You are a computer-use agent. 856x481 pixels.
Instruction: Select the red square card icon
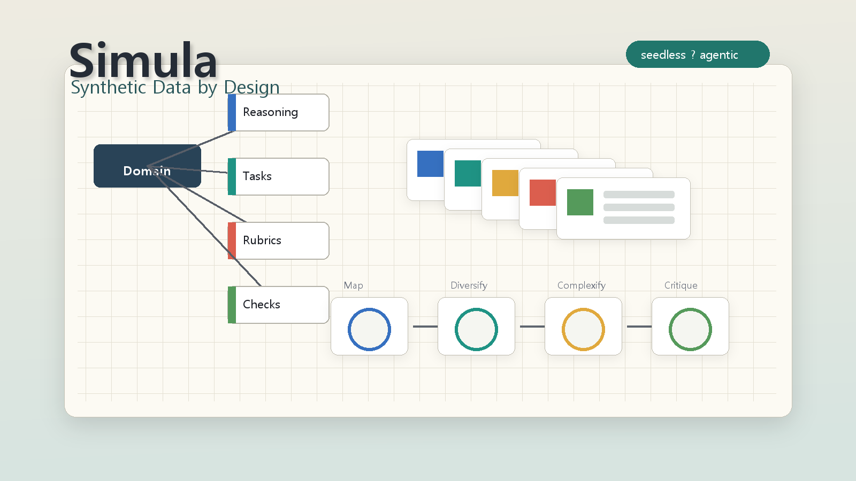point(542,192)
